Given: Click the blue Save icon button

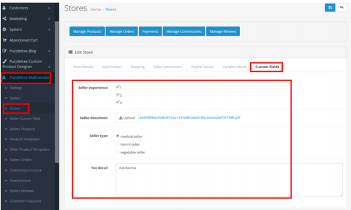Looking at the screenshot, I should (330, 8).
